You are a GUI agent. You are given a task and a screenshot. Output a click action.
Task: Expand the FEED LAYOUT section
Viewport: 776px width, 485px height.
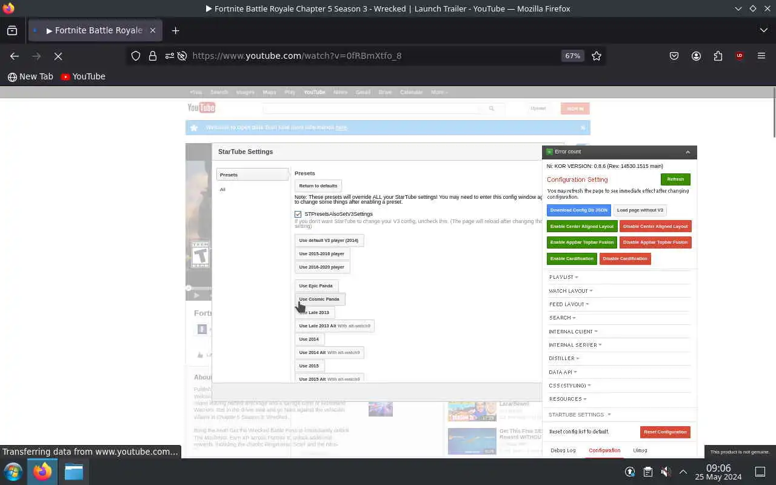569,304
